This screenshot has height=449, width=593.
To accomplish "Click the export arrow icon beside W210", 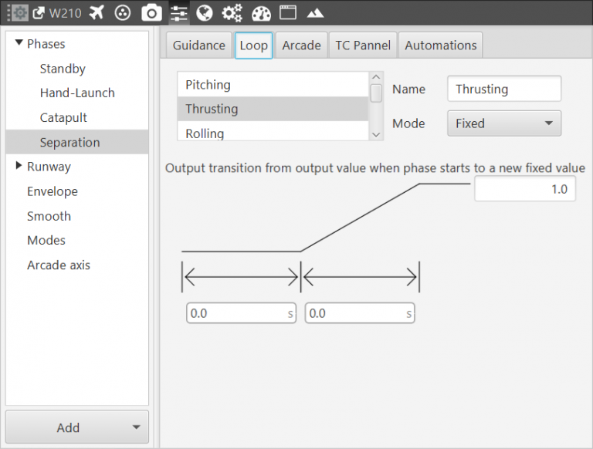I will point(39,13).
